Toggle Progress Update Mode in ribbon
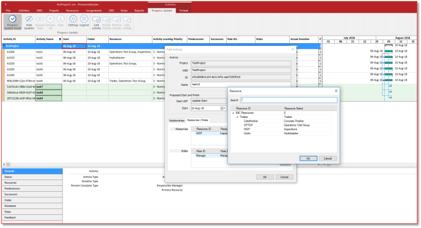This screenshot has height=228, width=421. click(12, 22)
